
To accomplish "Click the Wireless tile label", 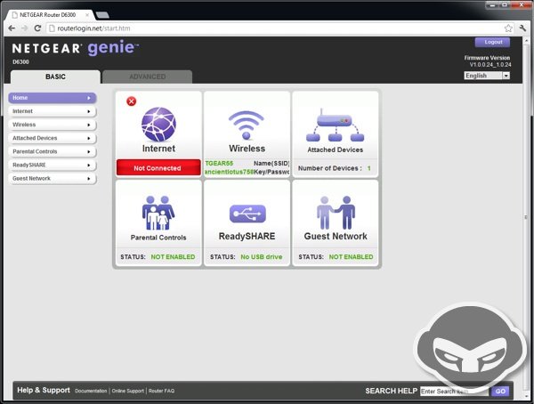I will click(247, 149).
